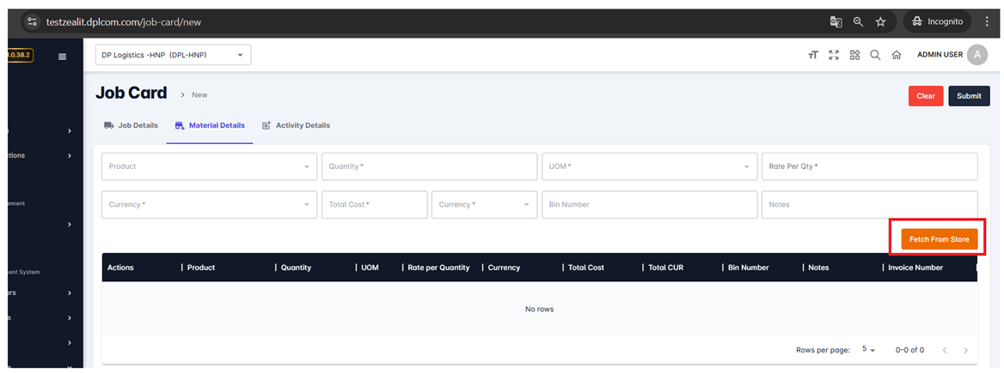Focus the Bin Number input field
Viewport: 1004px width, 373px height.
click(648, 205)
